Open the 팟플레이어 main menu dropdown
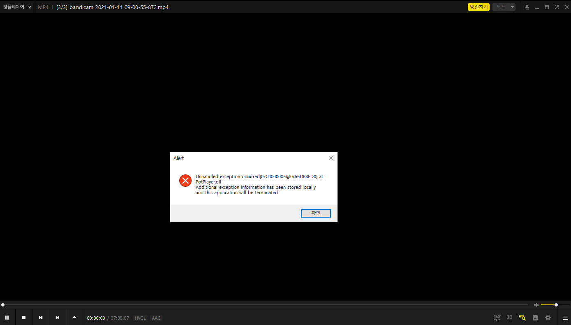The image size is (571, 325). (17, 7)
